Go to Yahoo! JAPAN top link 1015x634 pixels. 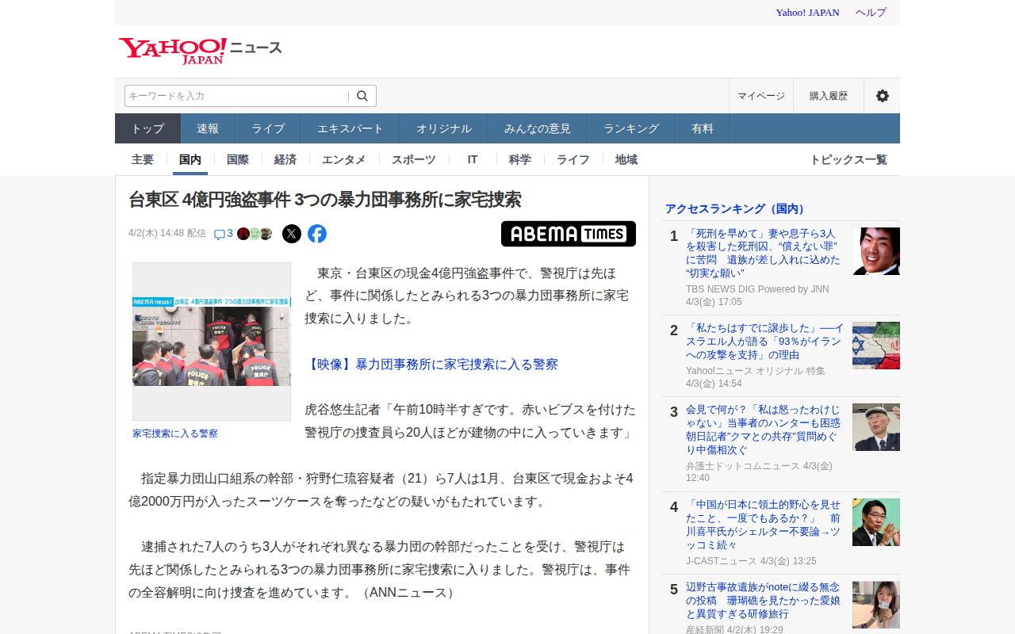point(807,13)
